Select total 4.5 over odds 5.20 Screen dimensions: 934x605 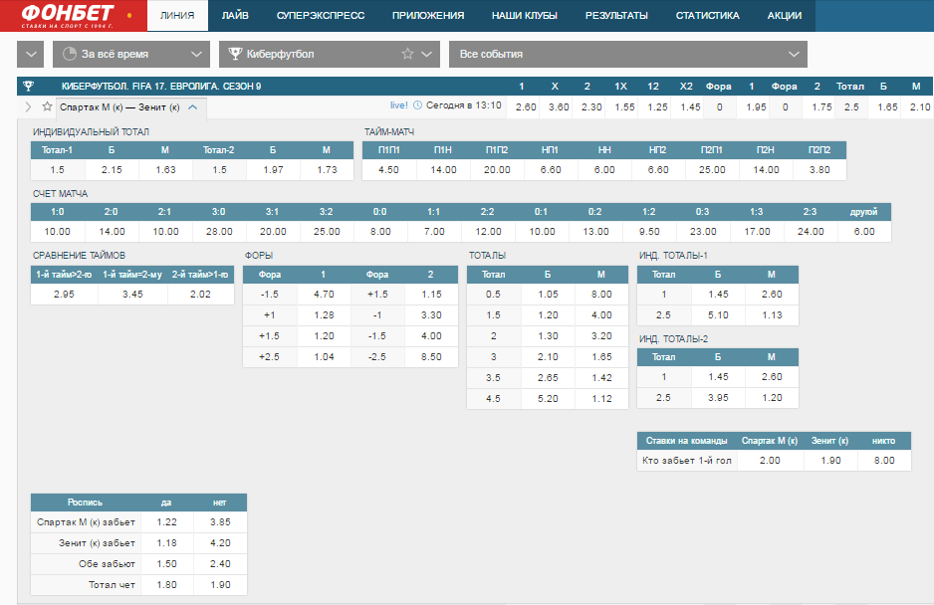(548, 398)
